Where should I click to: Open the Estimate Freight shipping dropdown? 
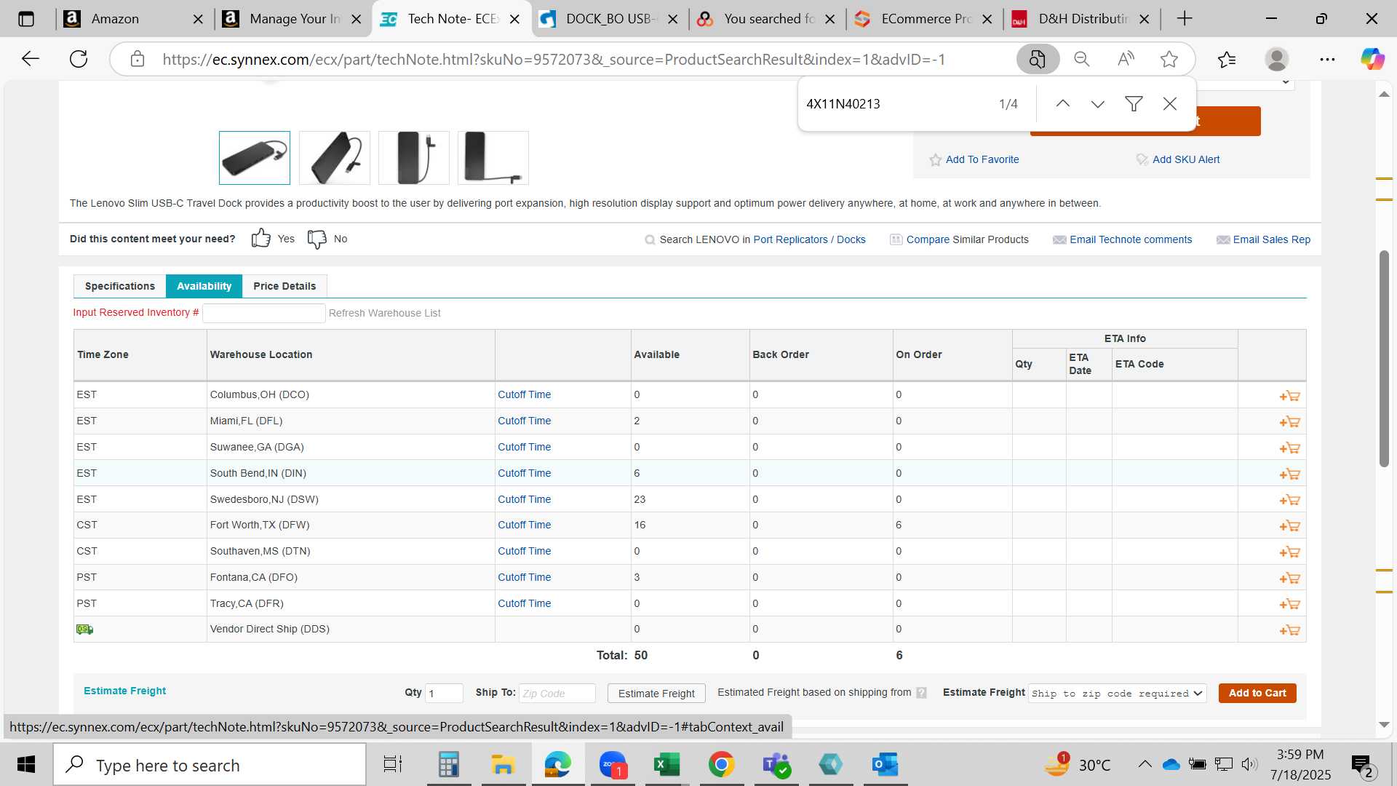pyautogui.click(x=1118, y=694)
